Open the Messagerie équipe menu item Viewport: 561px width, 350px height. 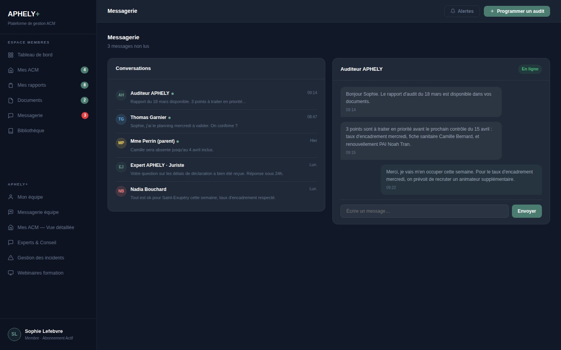tap(38, 212)
